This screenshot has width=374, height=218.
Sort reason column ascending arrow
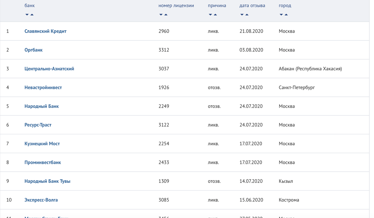pyautogui.click(x=215, y=15)
